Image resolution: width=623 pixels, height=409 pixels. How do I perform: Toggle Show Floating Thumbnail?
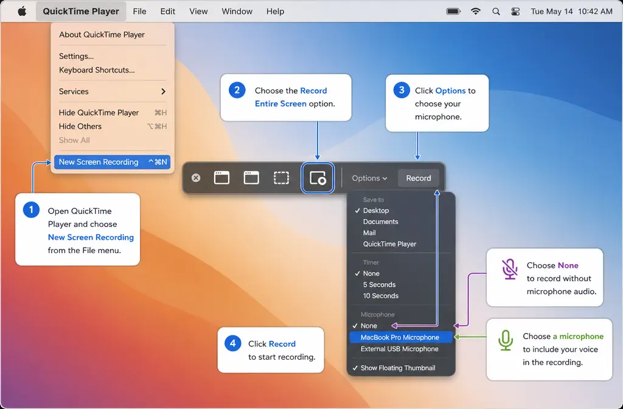pyautogui.click(x=401, y=368)
